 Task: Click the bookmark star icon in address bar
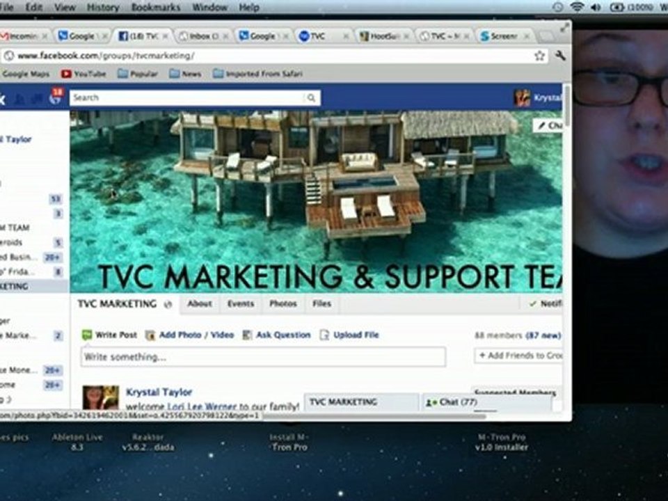[x=539, y=56]
